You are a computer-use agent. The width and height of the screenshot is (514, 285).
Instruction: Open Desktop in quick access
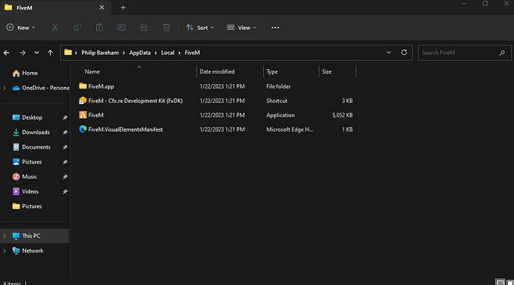pos(32,118)
